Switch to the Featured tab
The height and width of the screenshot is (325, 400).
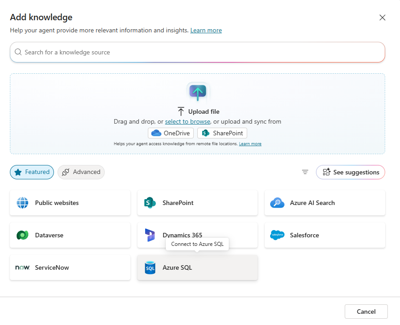(x=32, y=172)
